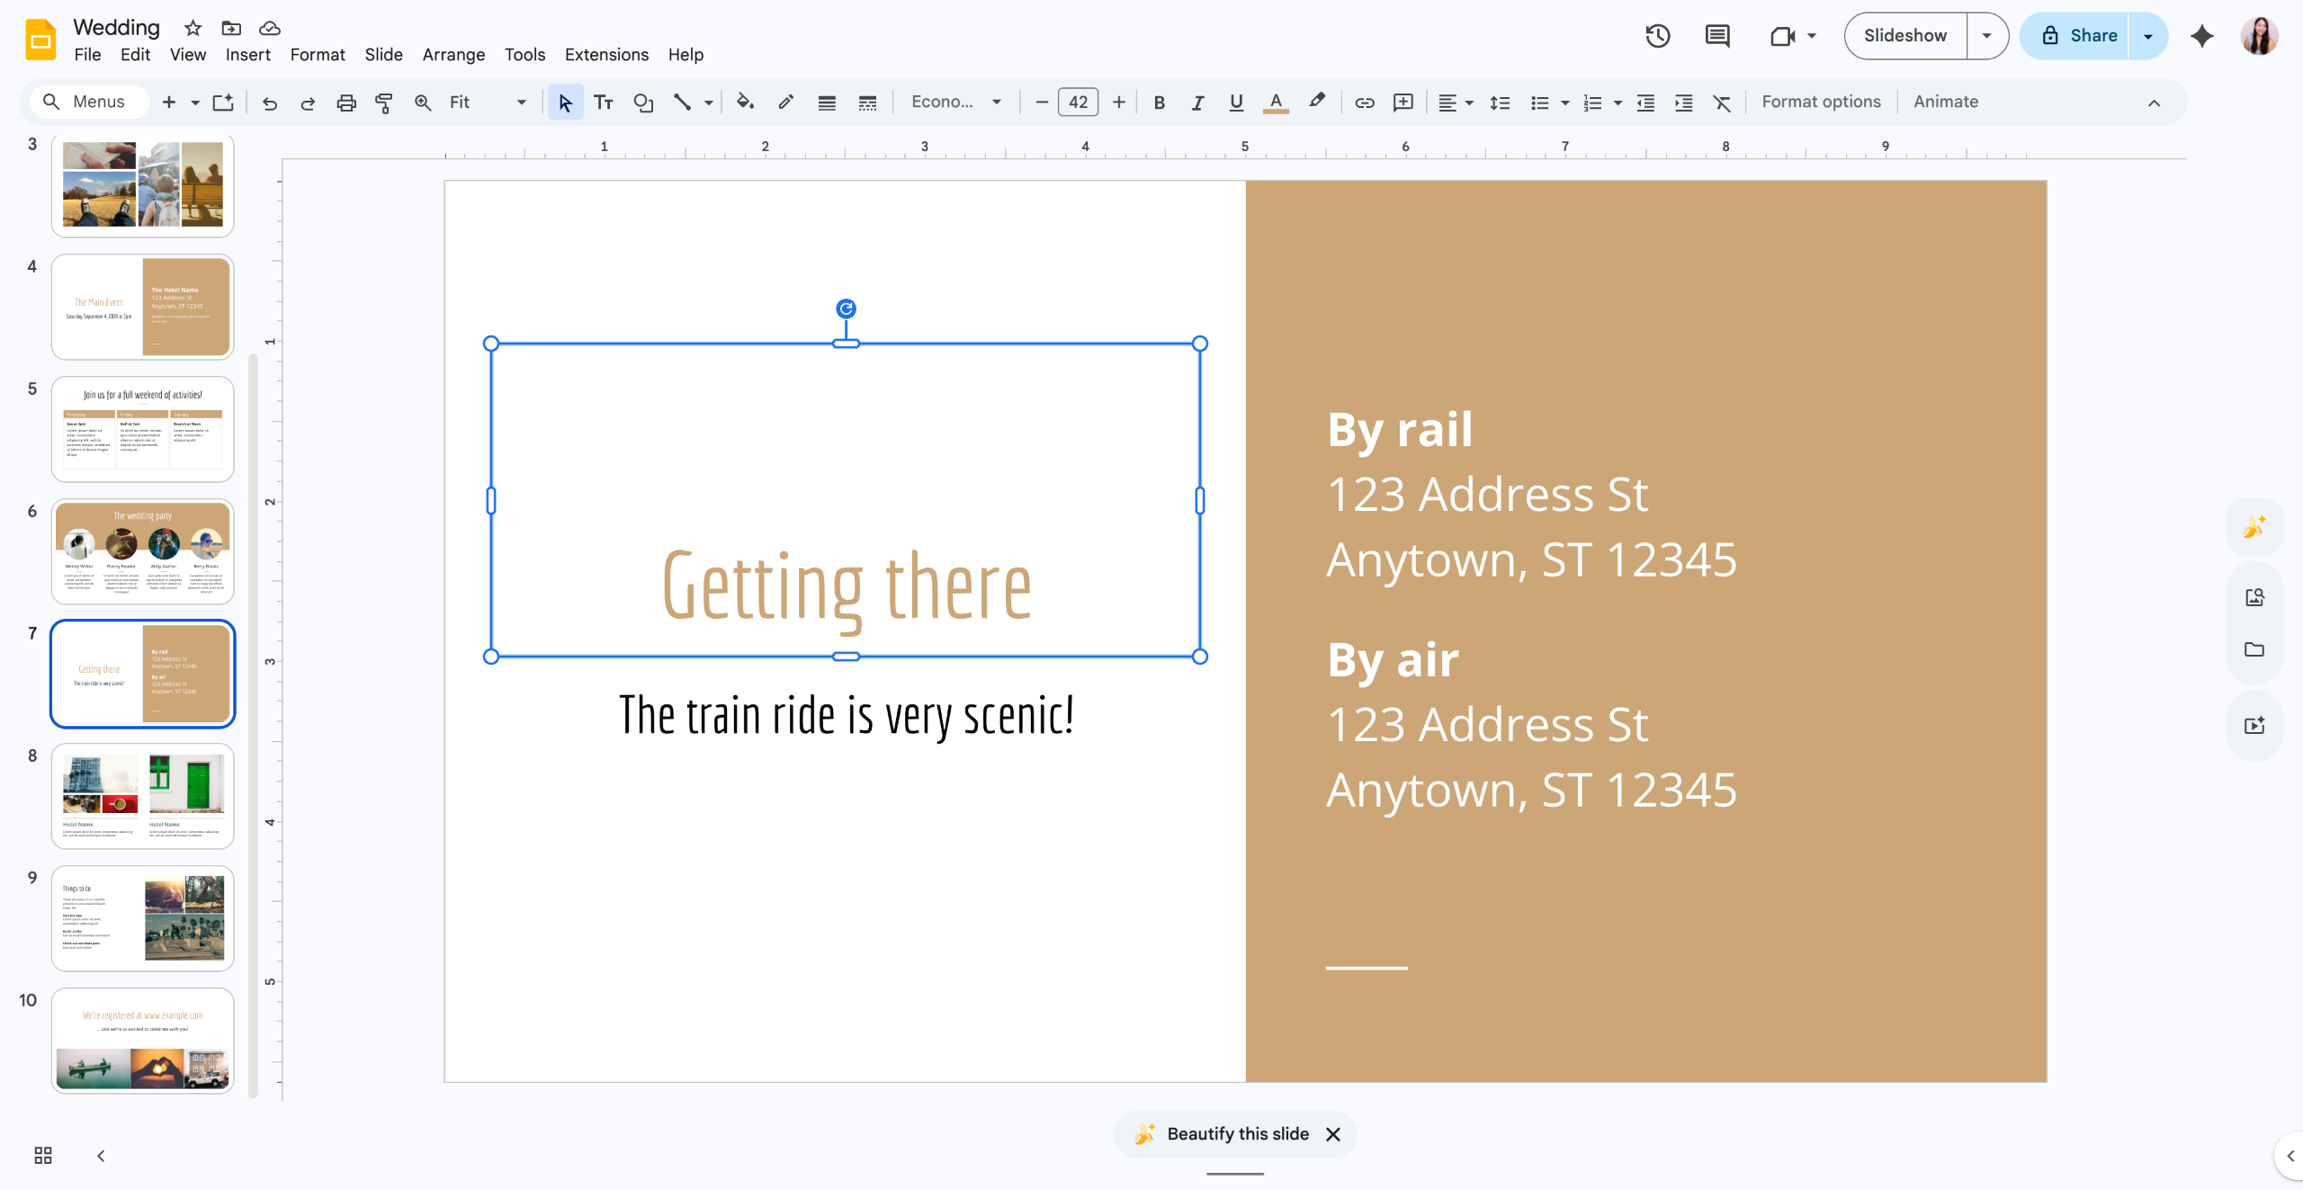Viewport: 2303px width, 1189px height.
Task: Open the Arrange menu
Action: [453, 55]
